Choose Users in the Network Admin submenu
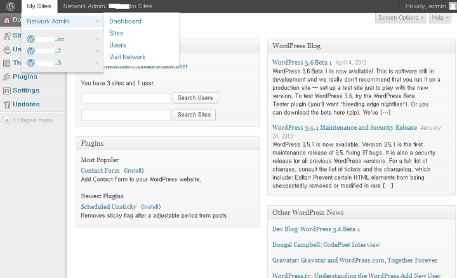This screenshot has width=457, height=278. (118, 45)
